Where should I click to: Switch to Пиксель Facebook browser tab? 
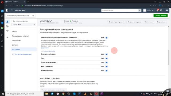point(15,2)
